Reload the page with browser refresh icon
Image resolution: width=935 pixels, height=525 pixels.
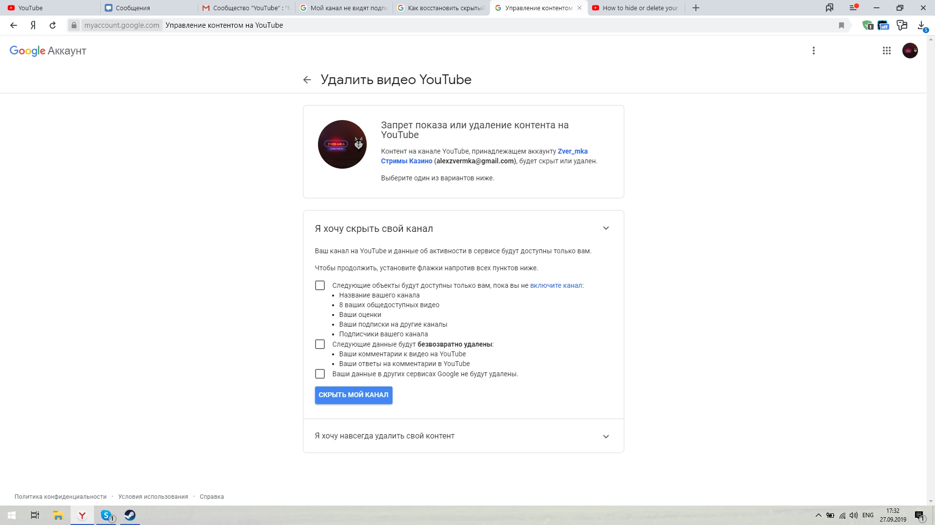(53, 25)
